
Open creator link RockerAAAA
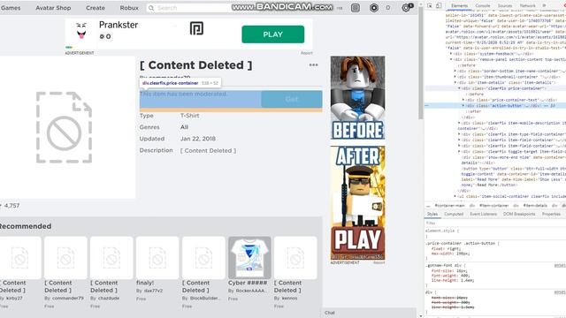[251, 291]
